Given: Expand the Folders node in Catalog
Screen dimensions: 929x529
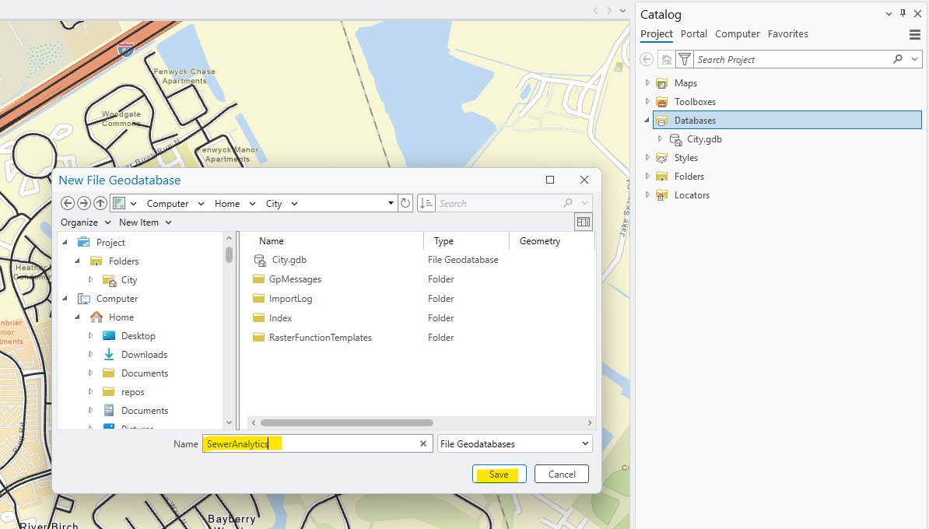Looking at the screenshot, I should coord(647,176).
